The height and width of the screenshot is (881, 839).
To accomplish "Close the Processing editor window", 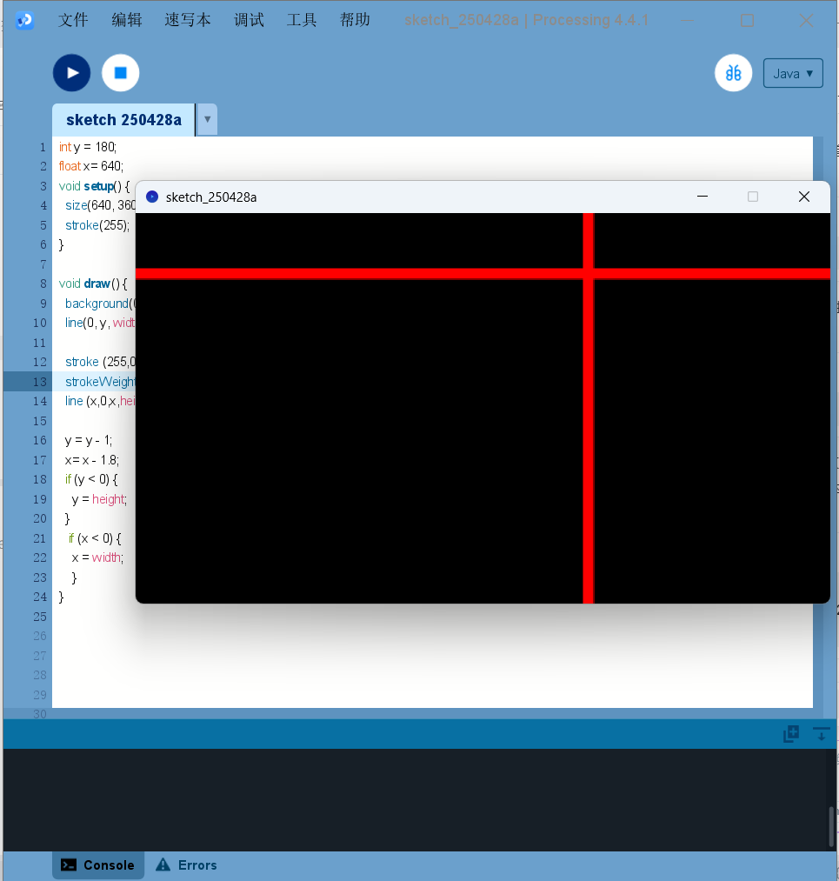I will [x=806, y=21].
